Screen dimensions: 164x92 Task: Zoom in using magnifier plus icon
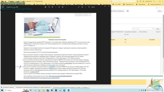tap(89, 7)
